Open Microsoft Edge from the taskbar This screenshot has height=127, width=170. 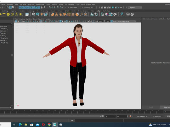[20, 125]
